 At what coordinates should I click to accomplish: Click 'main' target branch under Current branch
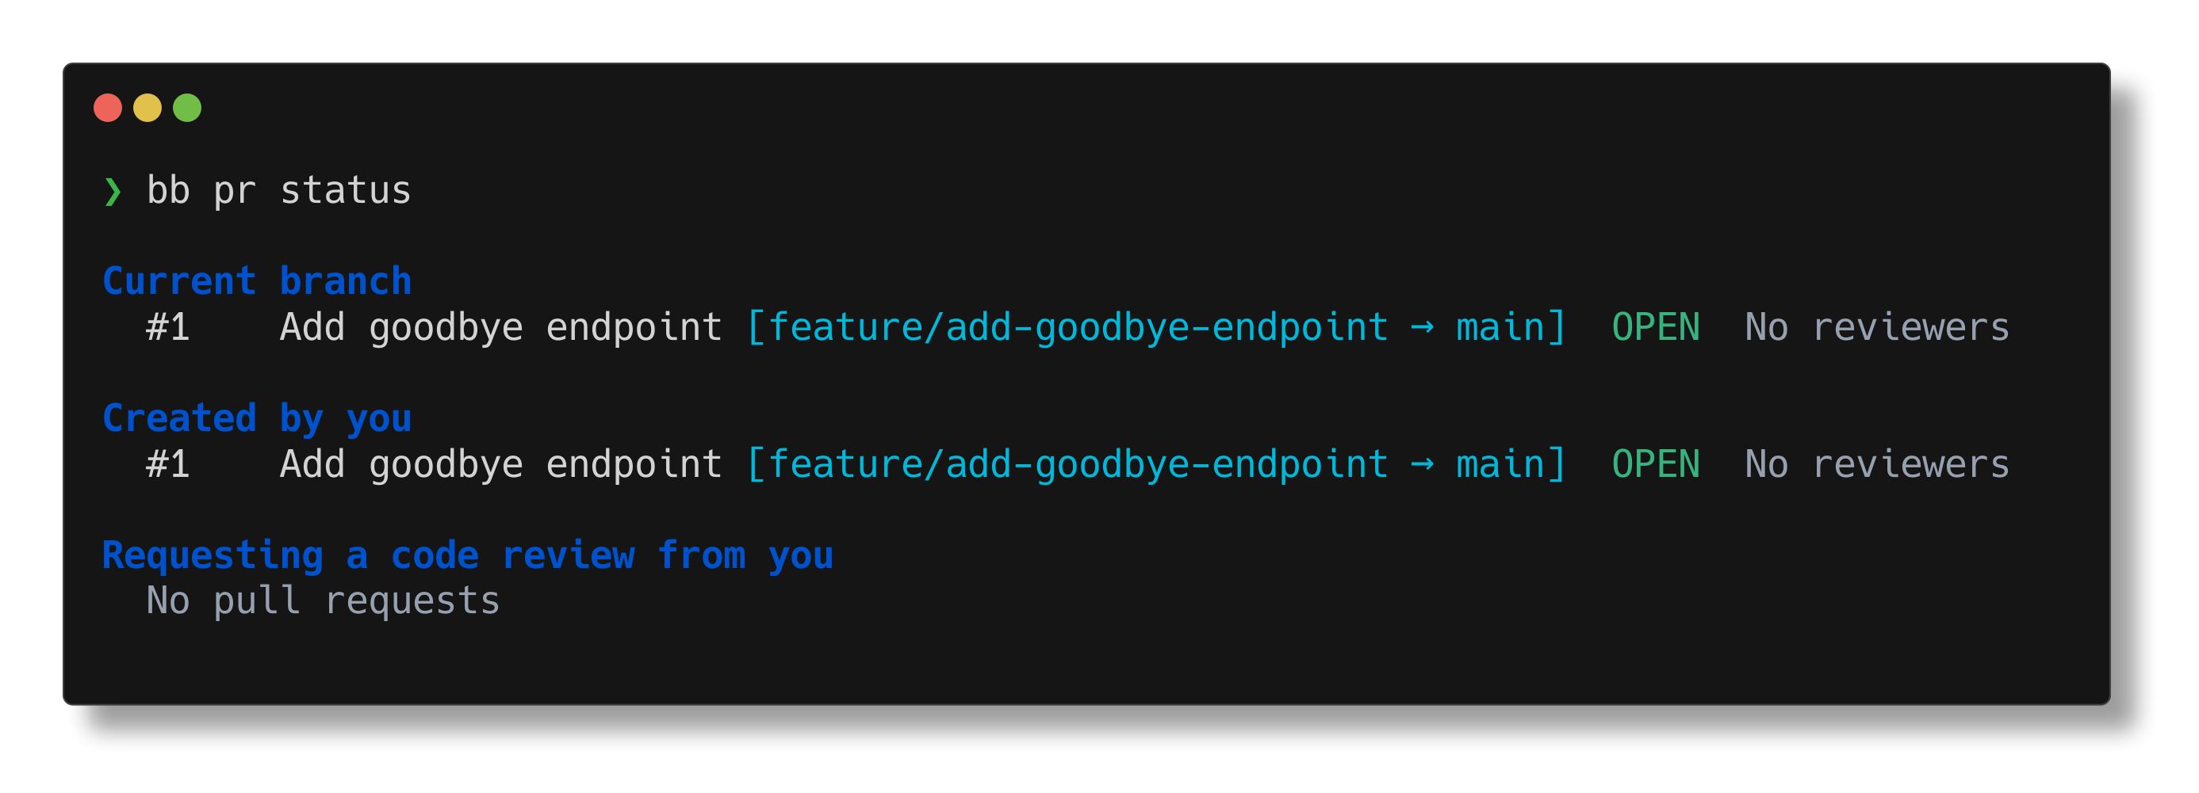click(x=1500, y=327)
